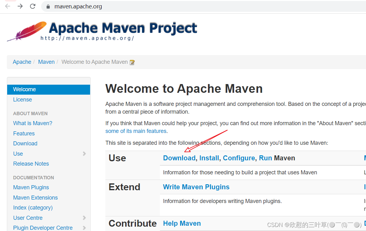Open the Apache breadcrumb link
Screen dimensions: 366x231
[22, 62]
